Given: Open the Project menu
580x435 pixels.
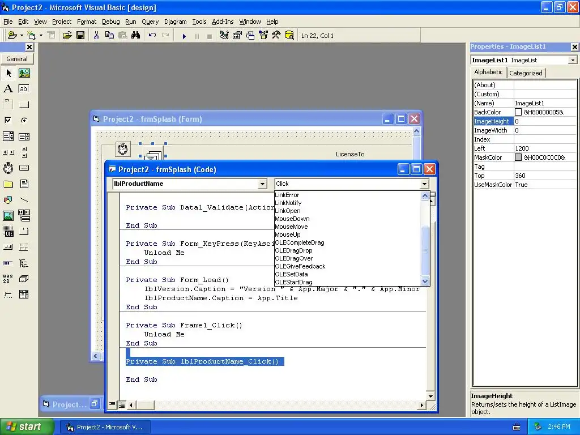Looking at the screenshot, I should coord(61,22).
